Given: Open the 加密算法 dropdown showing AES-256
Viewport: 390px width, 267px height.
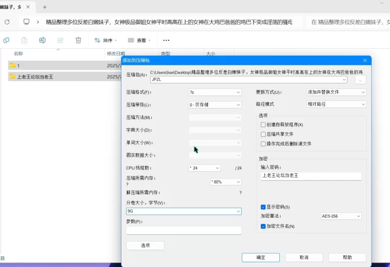Looking at the screenshot, I should [341, 216].
